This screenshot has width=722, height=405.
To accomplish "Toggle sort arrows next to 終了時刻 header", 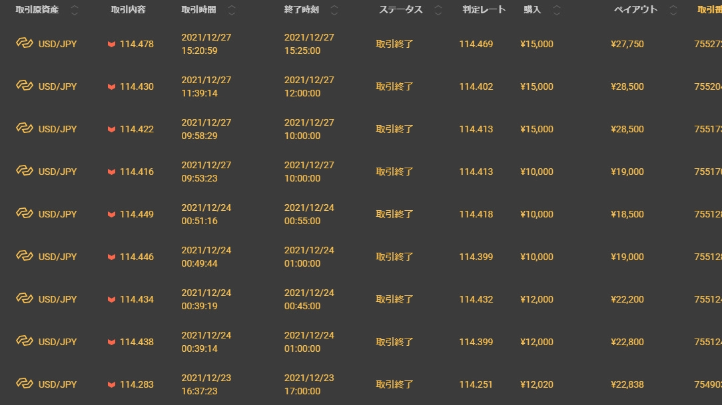I will click(334, 10).
